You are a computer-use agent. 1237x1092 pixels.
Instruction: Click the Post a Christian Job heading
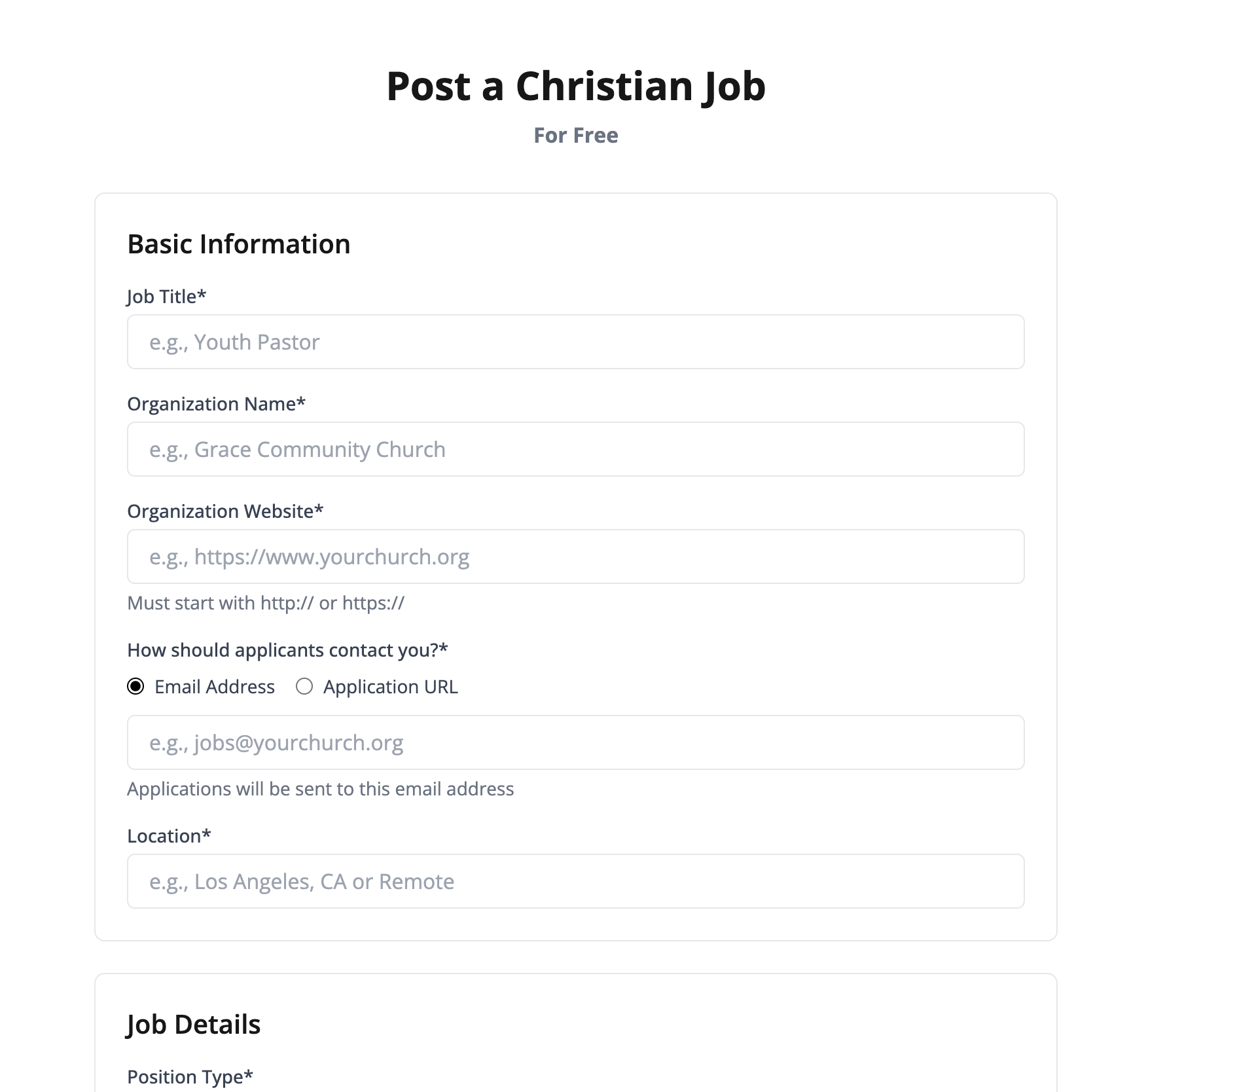(577, 86)
